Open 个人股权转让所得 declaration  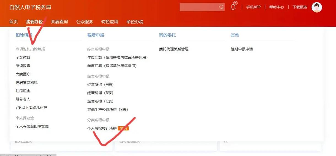click(102, 128)
